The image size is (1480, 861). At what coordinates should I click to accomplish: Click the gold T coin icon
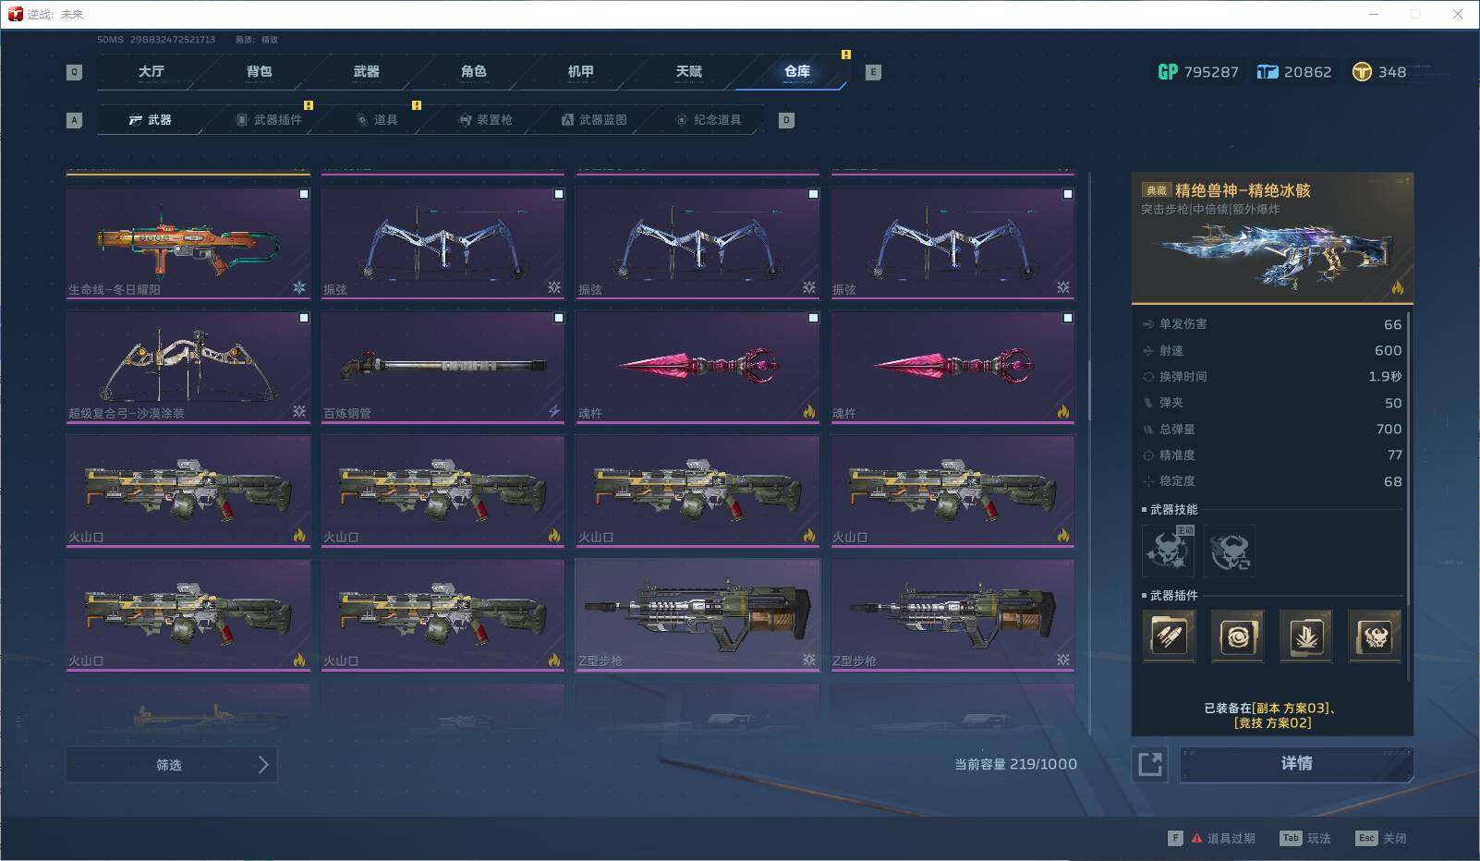click(x=1362, y=71)
